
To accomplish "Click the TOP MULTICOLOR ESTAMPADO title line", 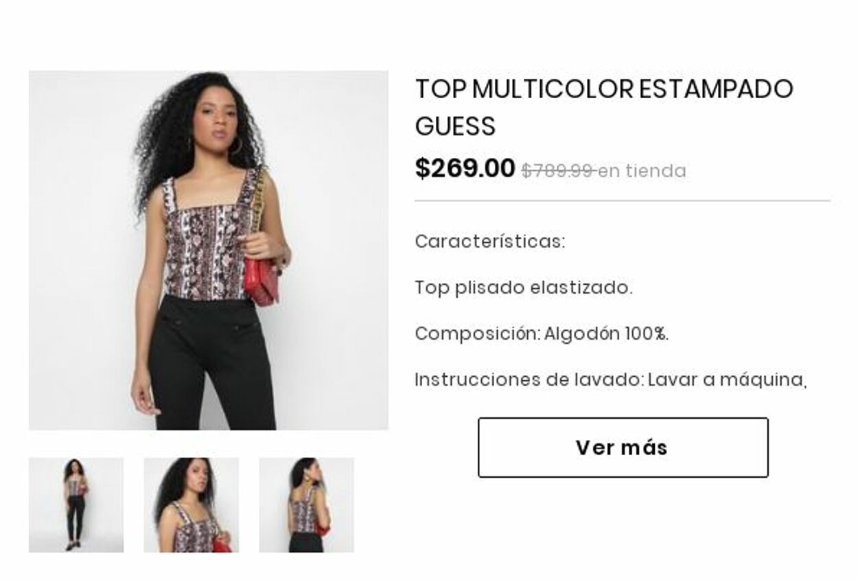I will point(604,89).
